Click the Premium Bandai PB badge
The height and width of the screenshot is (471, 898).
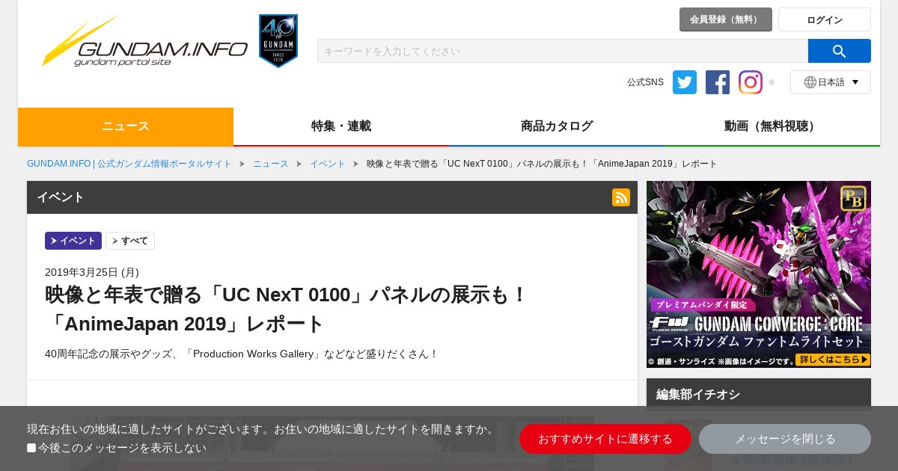(853, 198)
